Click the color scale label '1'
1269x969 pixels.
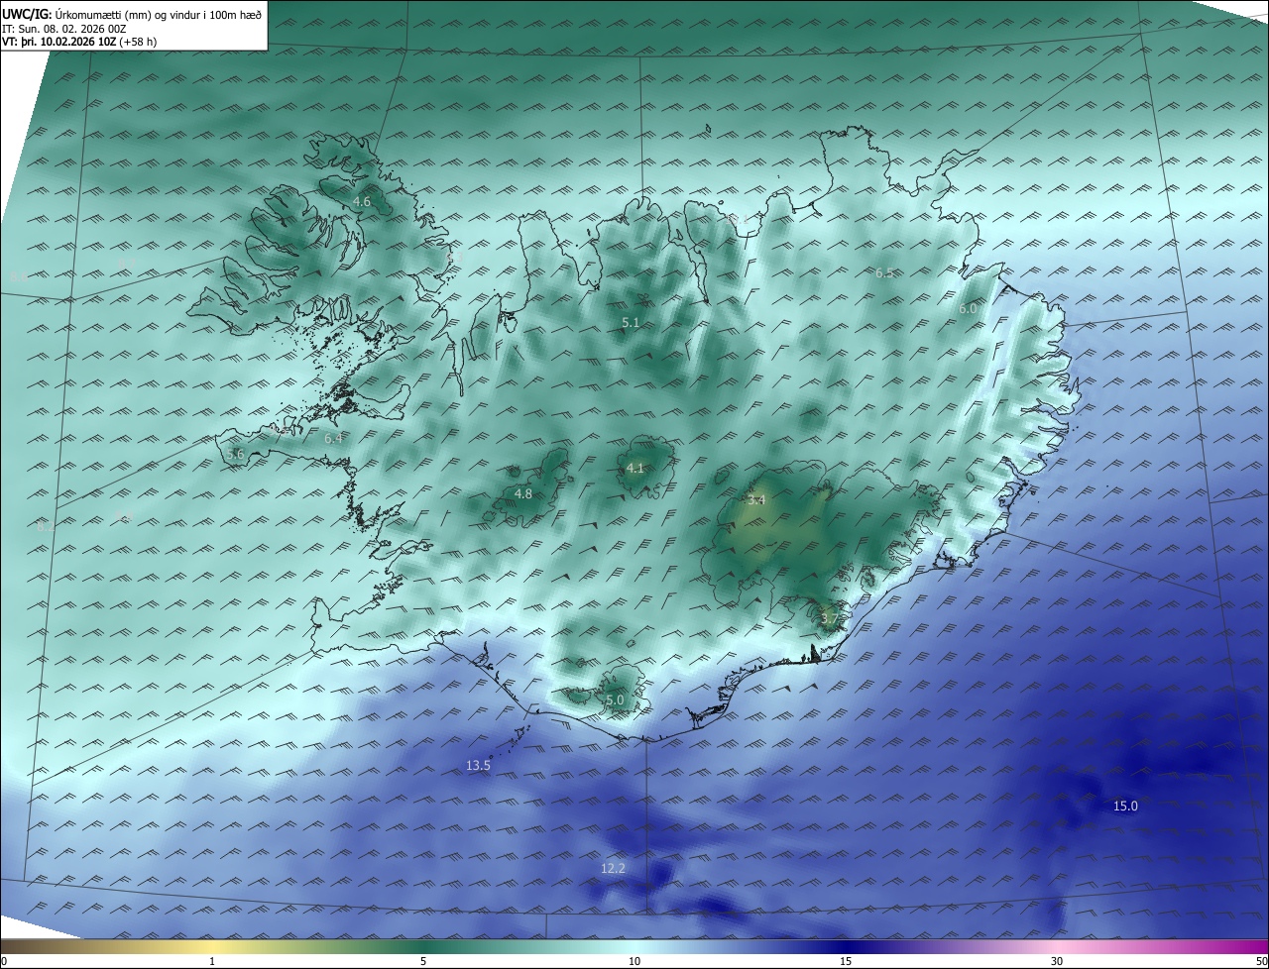tap(212, 961)
